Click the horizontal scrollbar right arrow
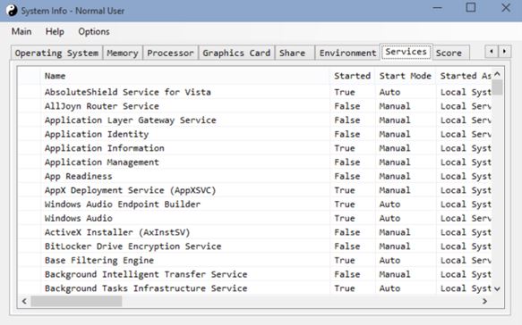Viewport: 522px width, 325px height. (484, 301)
